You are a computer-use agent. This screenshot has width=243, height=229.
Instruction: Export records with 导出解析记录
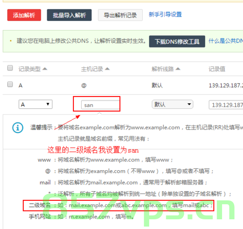coord(120,15)
